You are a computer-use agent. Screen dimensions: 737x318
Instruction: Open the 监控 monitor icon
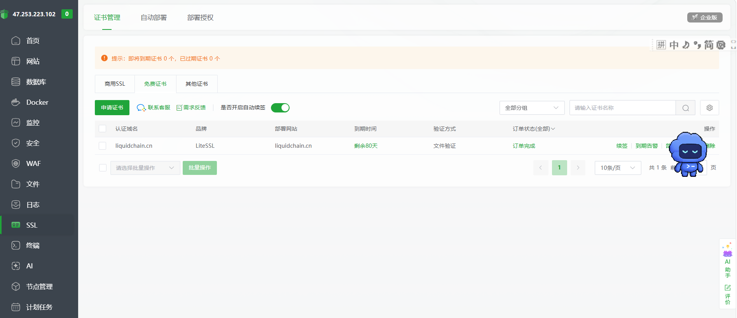[16, 123]
